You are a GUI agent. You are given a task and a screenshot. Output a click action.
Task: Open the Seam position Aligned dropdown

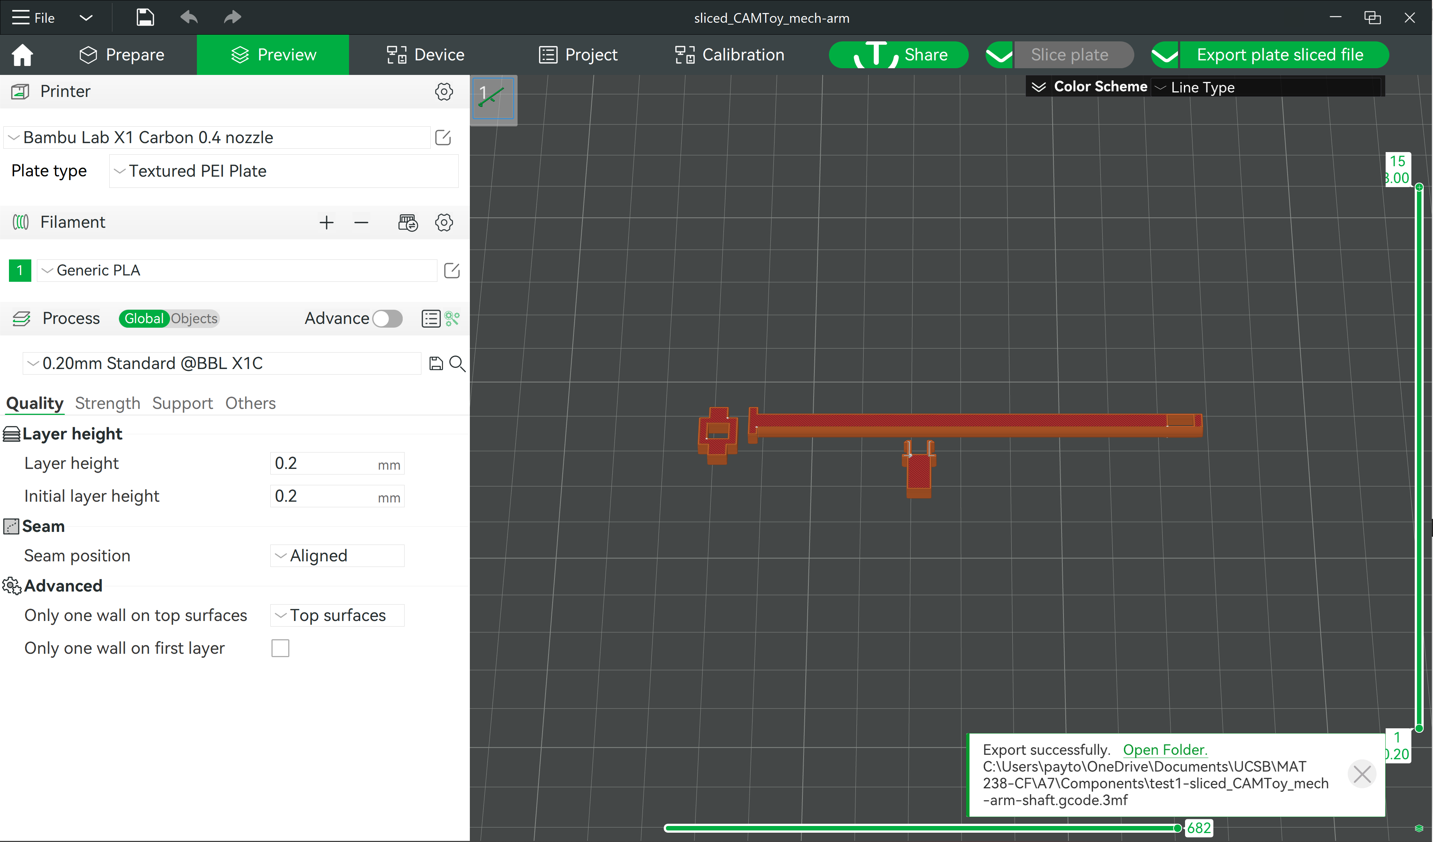click(337, 556)
